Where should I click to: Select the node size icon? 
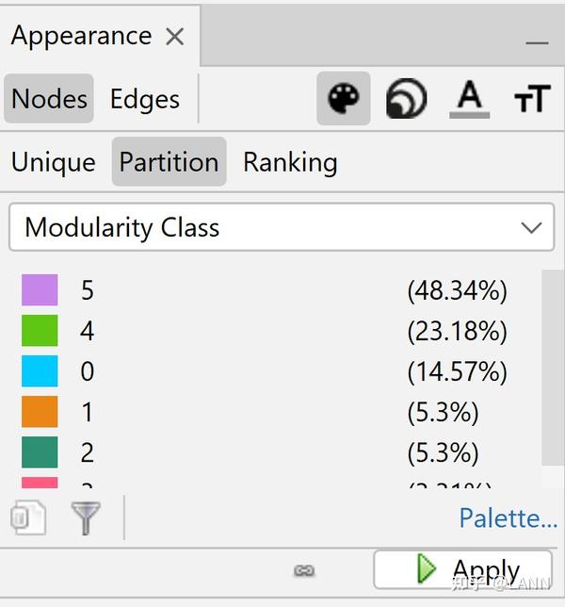[x=407, y=99]
